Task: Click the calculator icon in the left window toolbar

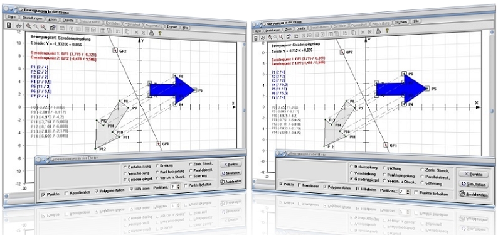Action: [x=9, y=25]
